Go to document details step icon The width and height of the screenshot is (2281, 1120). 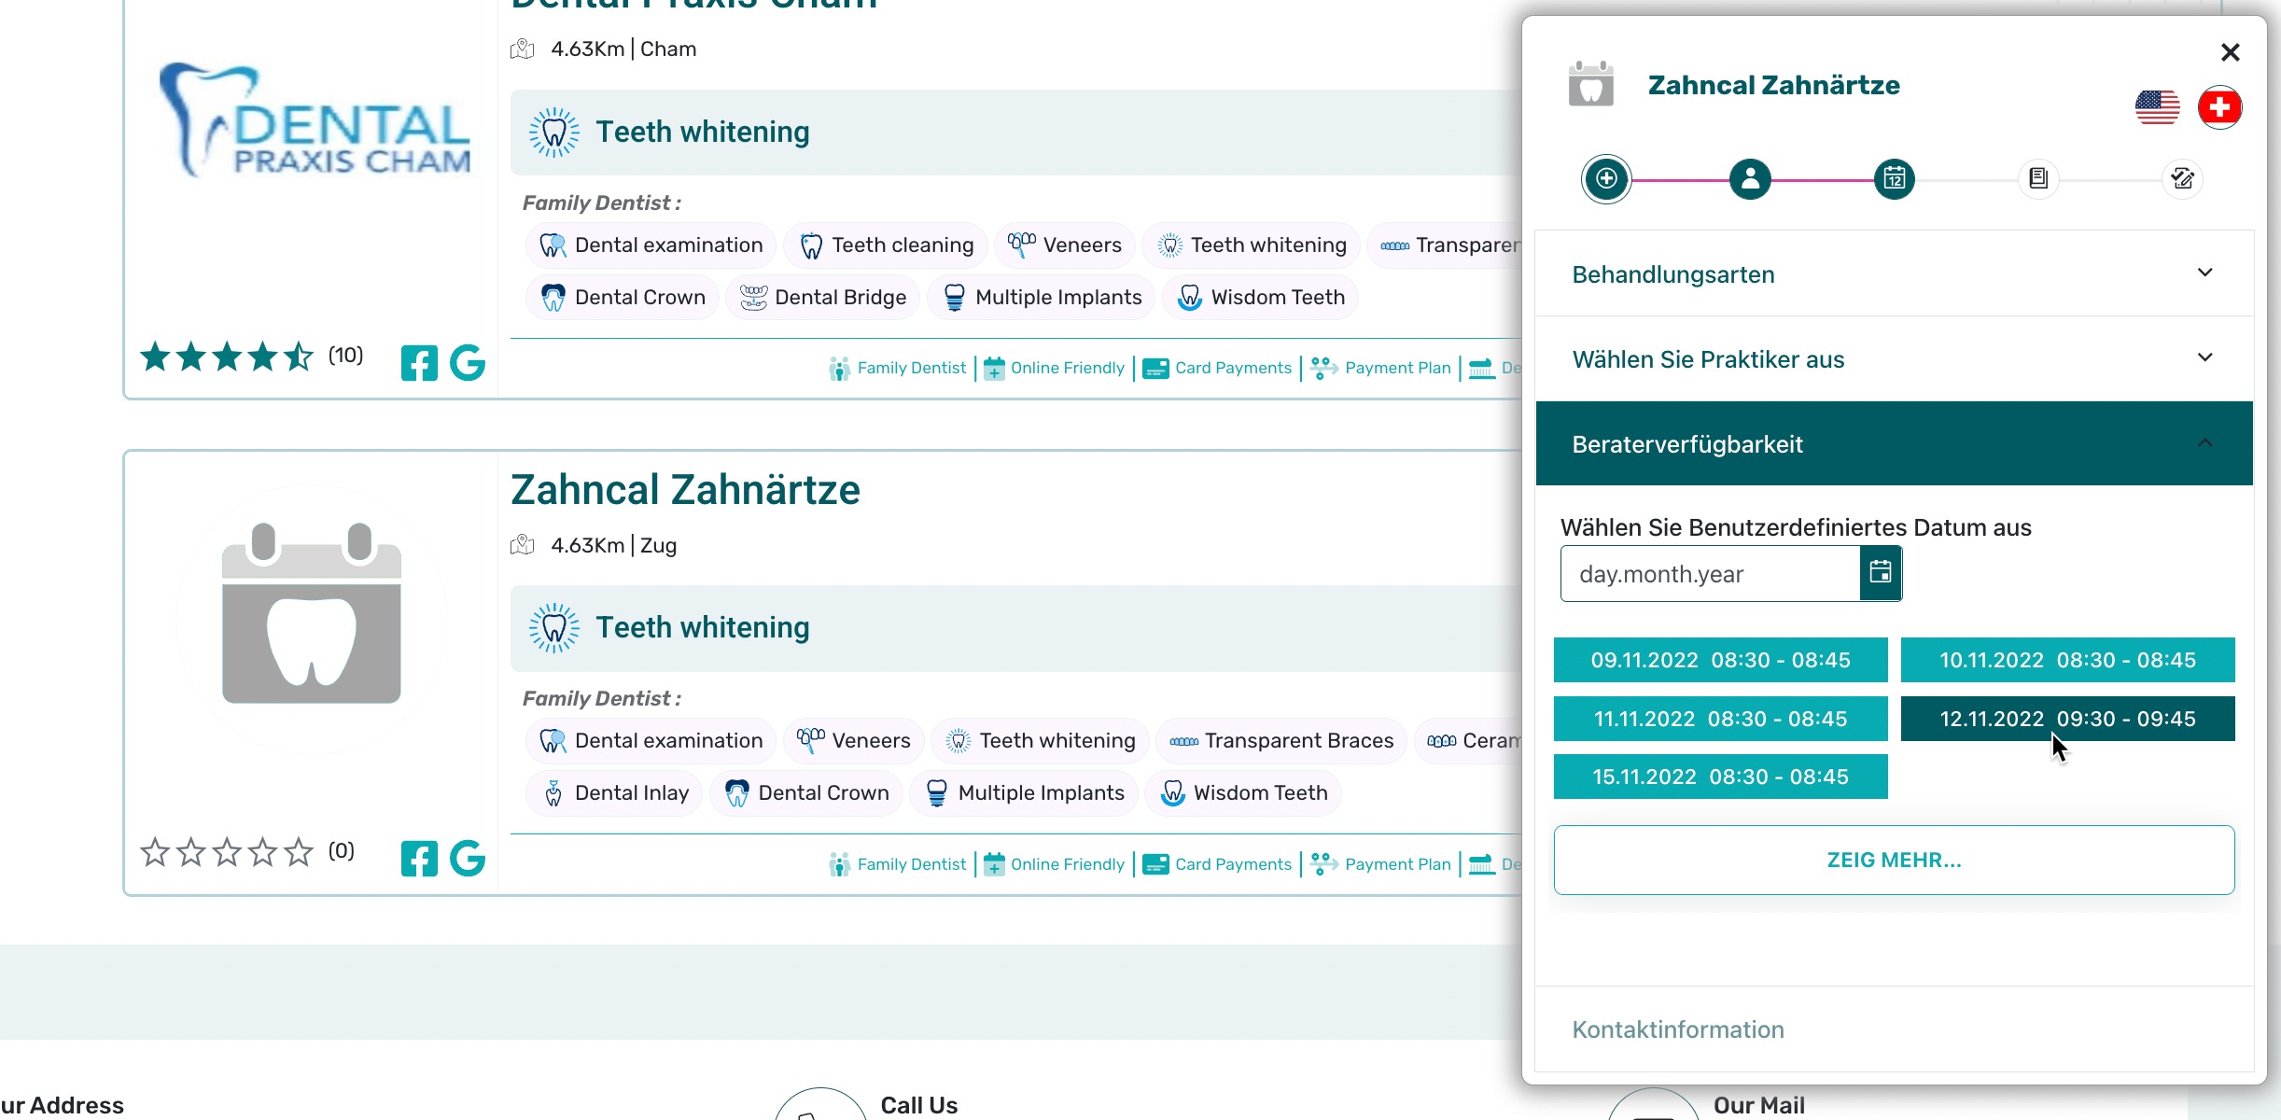click(x=2038, y=178)
